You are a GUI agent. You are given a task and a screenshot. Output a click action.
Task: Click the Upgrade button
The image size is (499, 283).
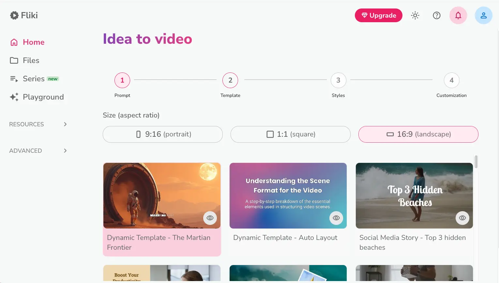pos(378,15)
